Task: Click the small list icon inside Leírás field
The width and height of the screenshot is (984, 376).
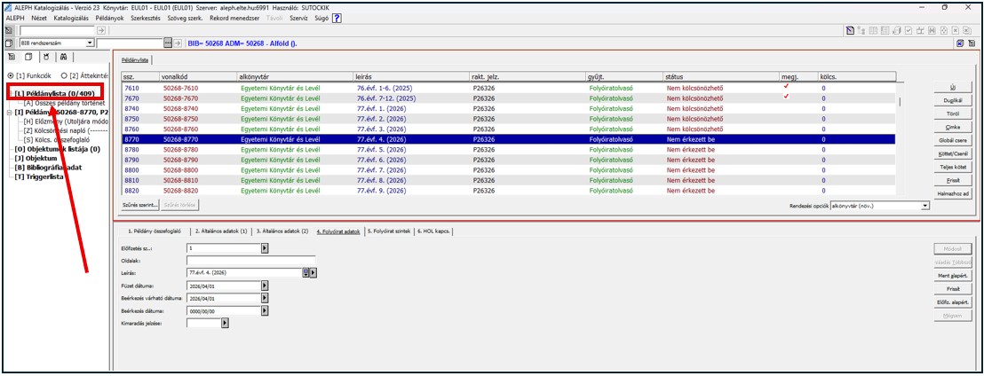Action: tap(306, 272)
